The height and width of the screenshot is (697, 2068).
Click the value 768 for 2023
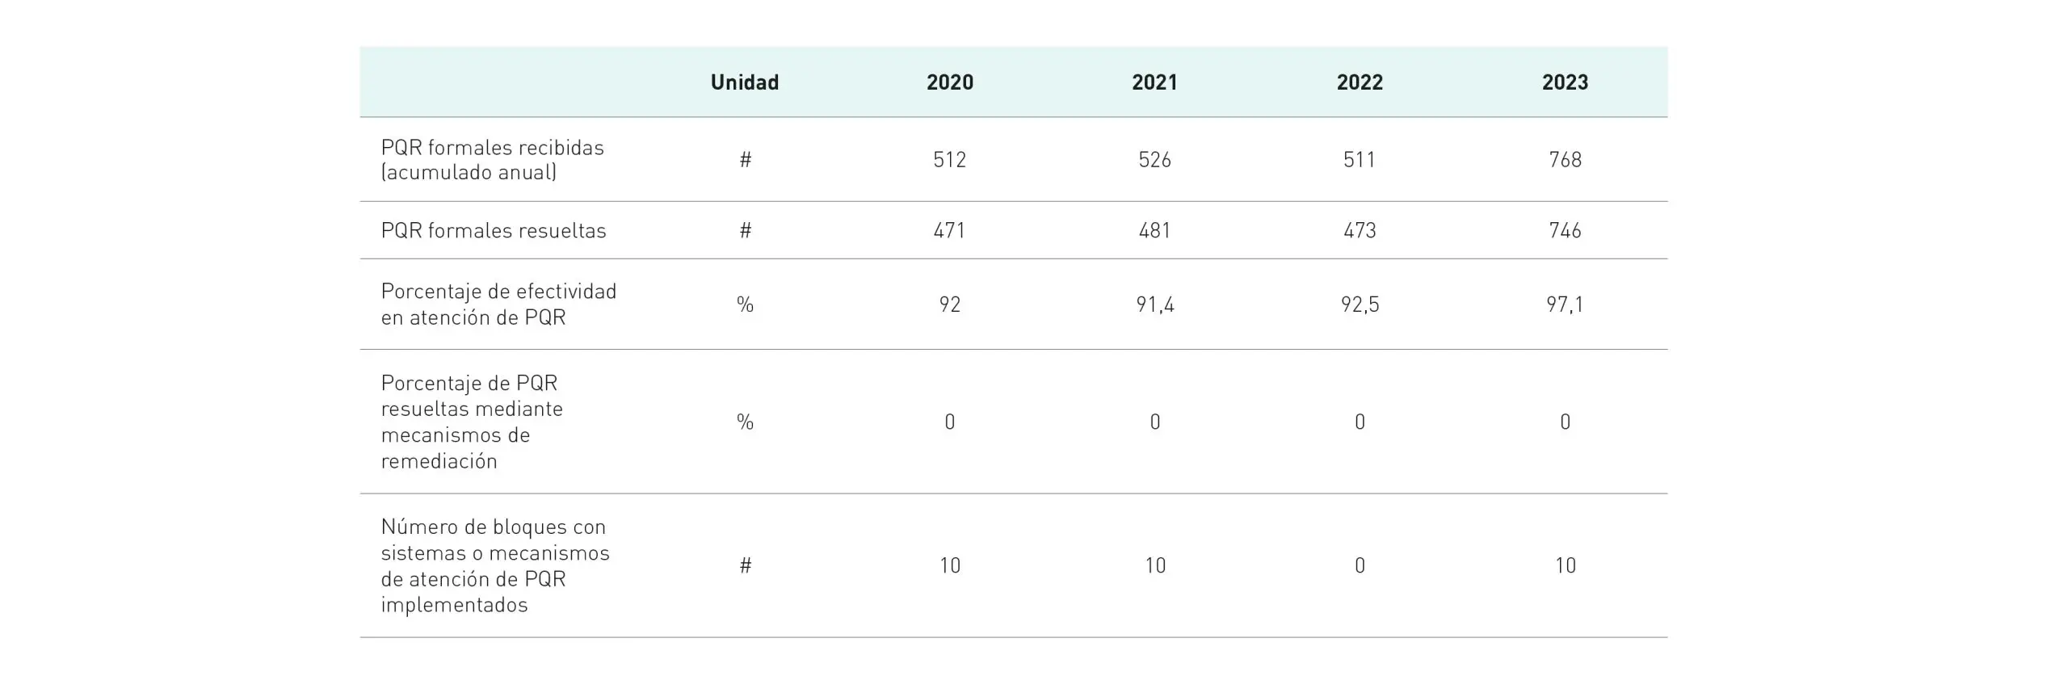pos(1565,159)
